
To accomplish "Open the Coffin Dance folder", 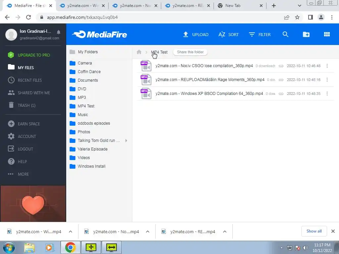I will point(85,72).
